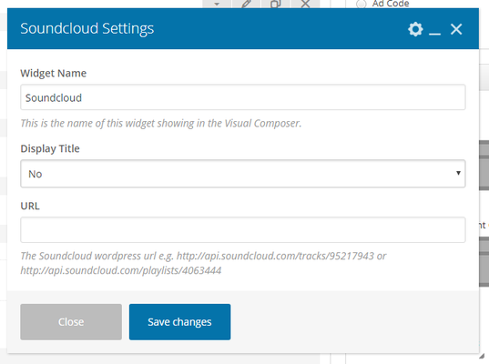Click the Widget Name field label
The image size is (489, 364).
pyautogui.click(x=54, y=73)
